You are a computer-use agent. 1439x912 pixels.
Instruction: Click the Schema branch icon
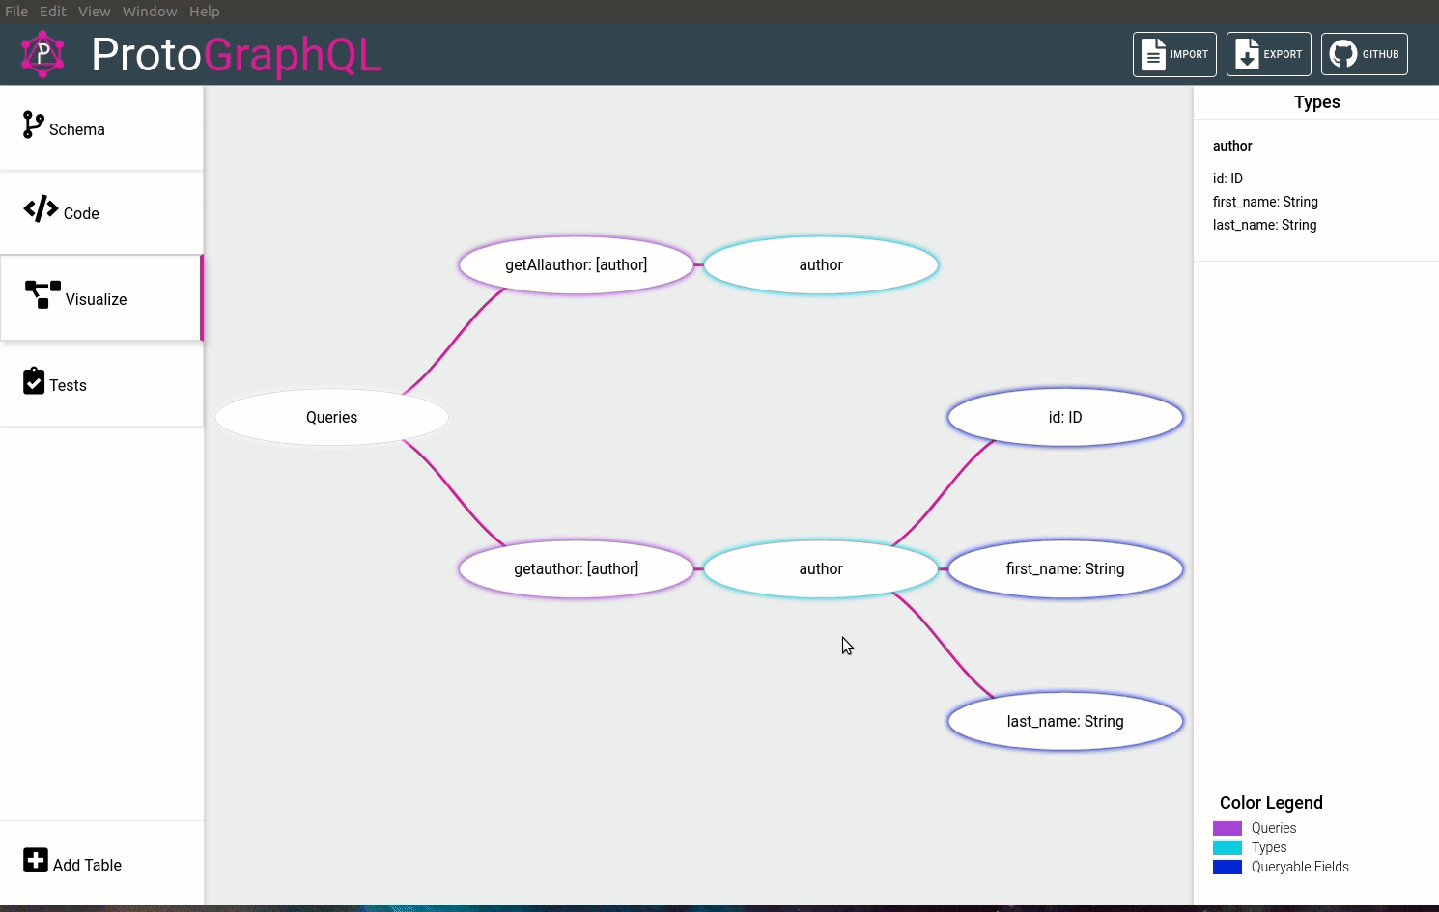34,124
